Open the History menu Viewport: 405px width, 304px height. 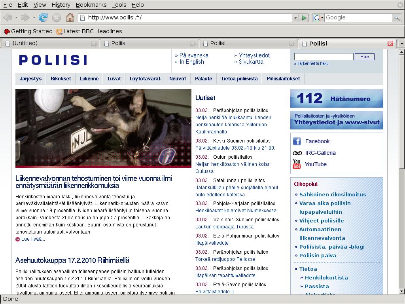[61, 5]
